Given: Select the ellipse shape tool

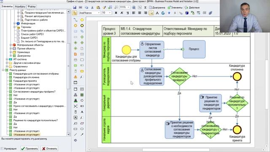Looking at the screenshot, I should [x=82, y=129].
